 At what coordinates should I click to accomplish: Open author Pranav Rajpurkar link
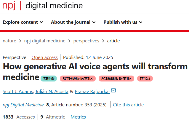pos(92,92)
